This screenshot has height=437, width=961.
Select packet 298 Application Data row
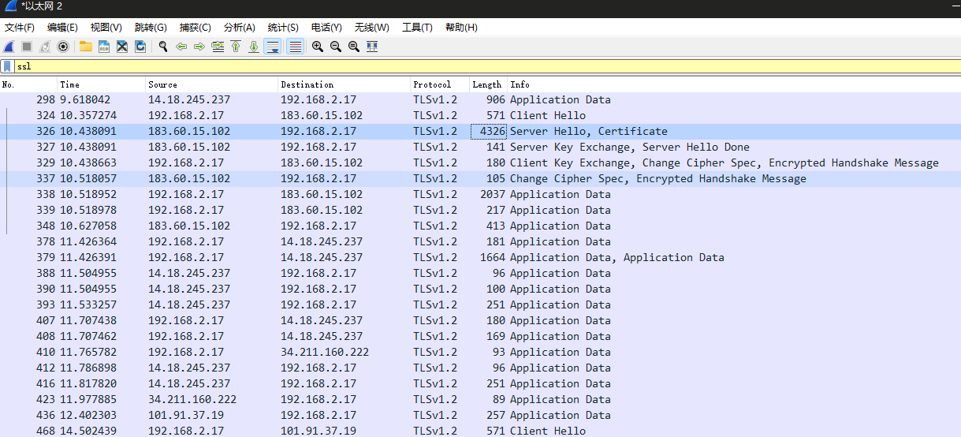[x=480, y=99]
